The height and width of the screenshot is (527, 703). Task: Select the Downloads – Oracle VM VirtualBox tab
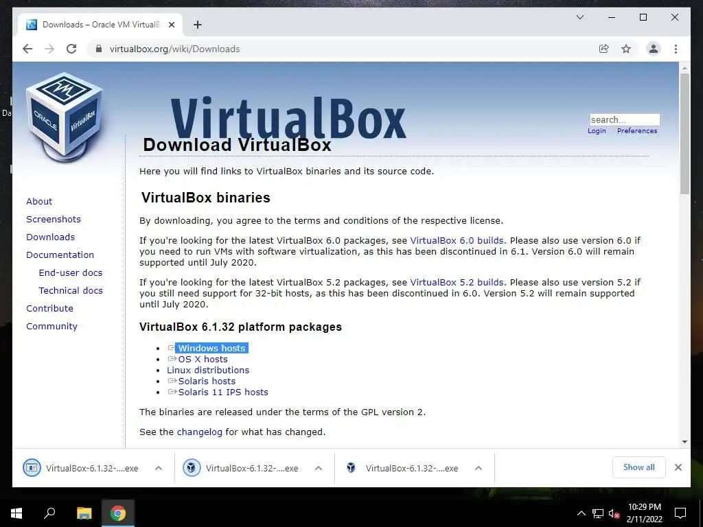(x=100, y=25)
